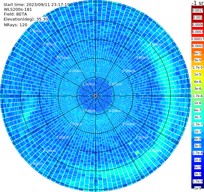This screenshot has height=192, width=204.
Task: Select the 6e-5 colorbar label
Action: pyautogui.click(x=198, y=53)
